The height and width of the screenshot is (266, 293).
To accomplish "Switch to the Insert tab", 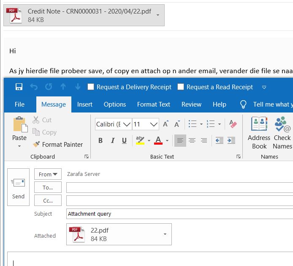I will 85,104.
